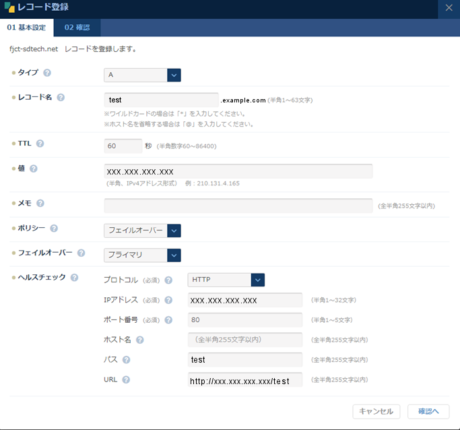Click the help icon next to TTL

coord(40,144)
